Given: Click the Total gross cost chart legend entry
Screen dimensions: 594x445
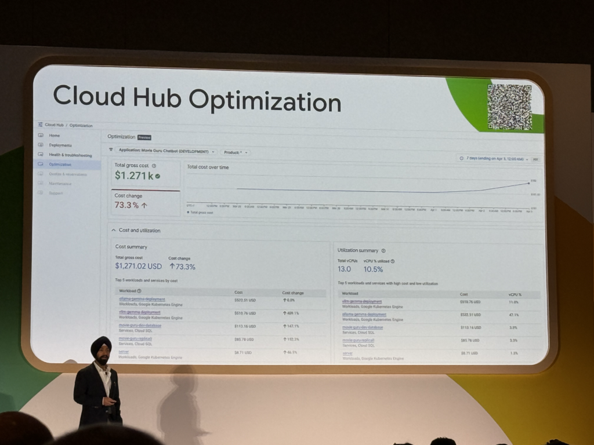Looking at the screenshot, I should click(x=200, y=213).
